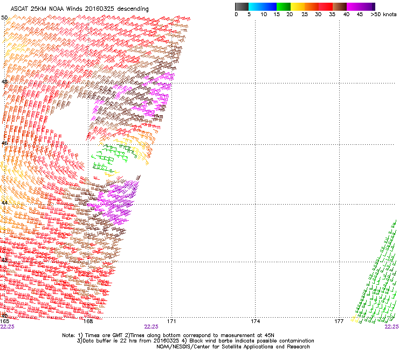Click latitude axis label '48'
The height and width of the screenshot is (350, 399).
[4, 82]
